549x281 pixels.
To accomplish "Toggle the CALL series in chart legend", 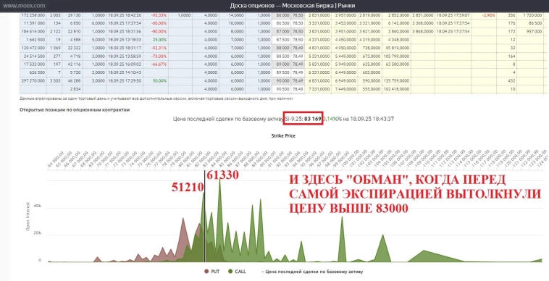I will (237, 271).
